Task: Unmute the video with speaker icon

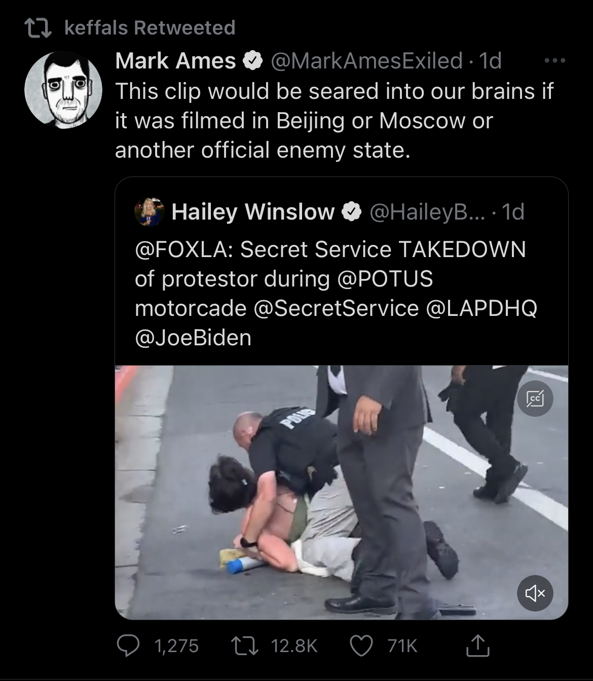Action: [535, 592]
